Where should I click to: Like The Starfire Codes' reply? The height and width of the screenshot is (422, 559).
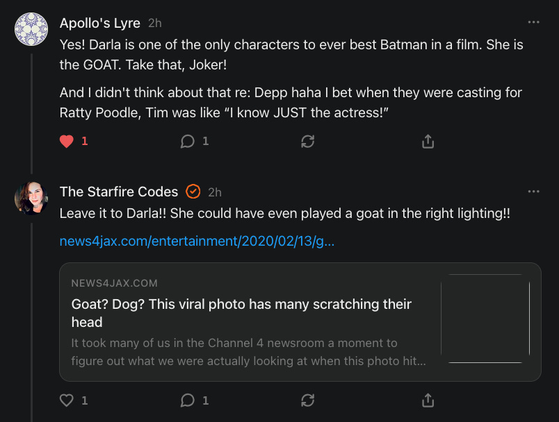click(x=67, y=400)
